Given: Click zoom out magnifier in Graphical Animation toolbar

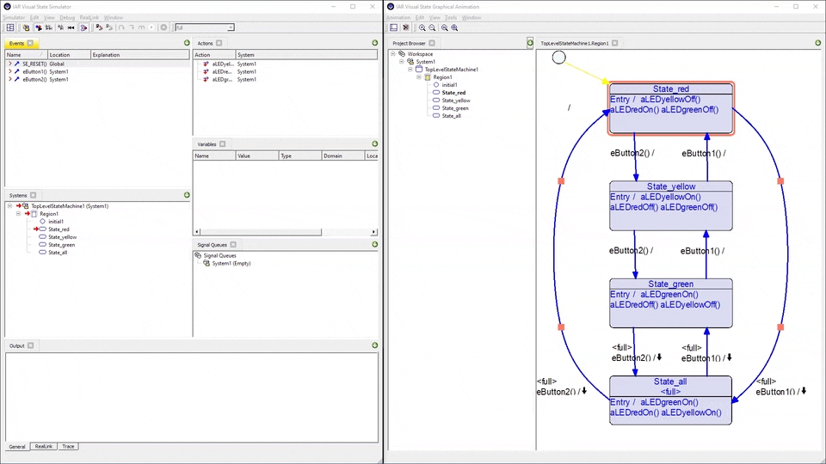Looking at the screenshot, I should (x=433, y=27).
